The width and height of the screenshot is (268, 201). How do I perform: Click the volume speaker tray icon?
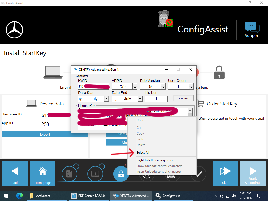[x=234, y=196]
